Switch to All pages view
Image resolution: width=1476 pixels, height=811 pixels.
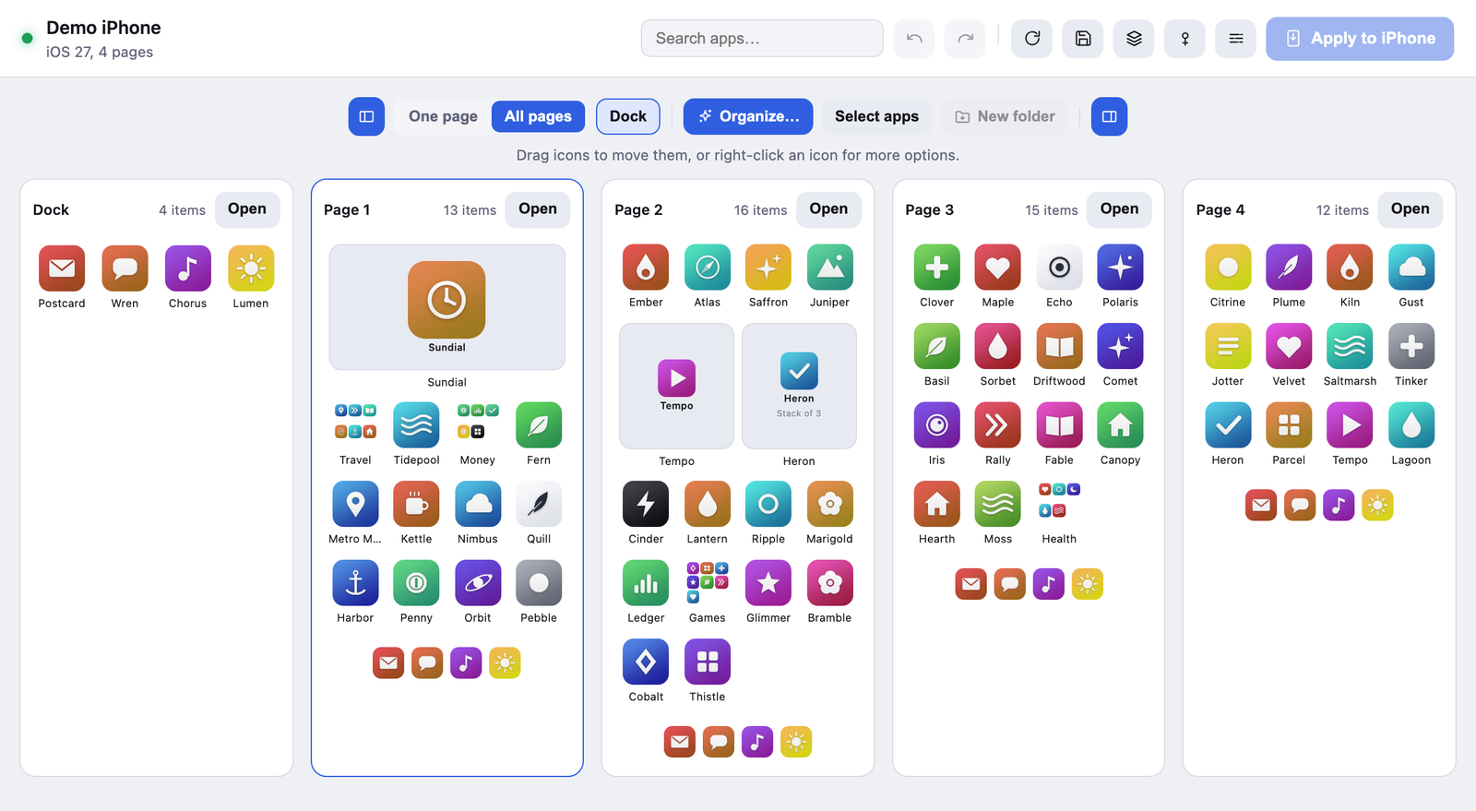tap(538, 116)
